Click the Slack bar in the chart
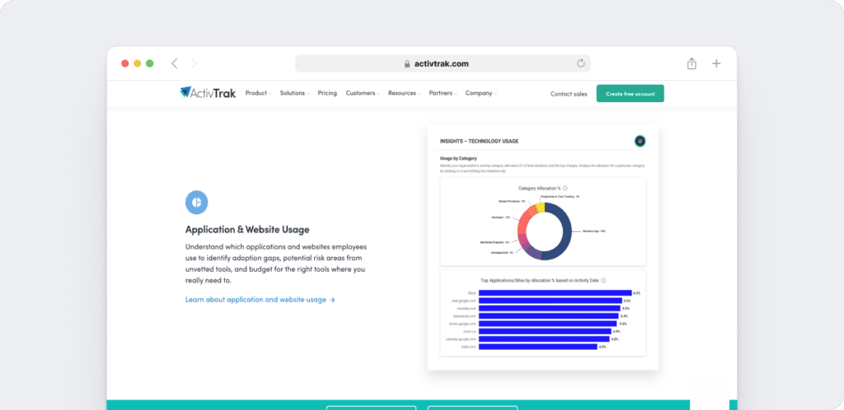 point(555,293)
